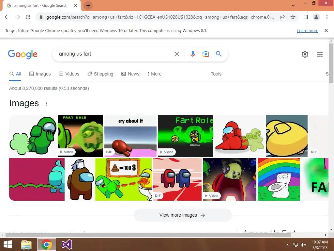This screenshot has height=251, width=334.
Task: Open the red and blue crewmates GIF
Action: click(177, 179)
